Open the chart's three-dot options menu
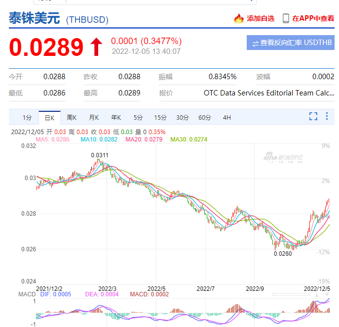The image size is (339, 327). [x=327, y=117]
